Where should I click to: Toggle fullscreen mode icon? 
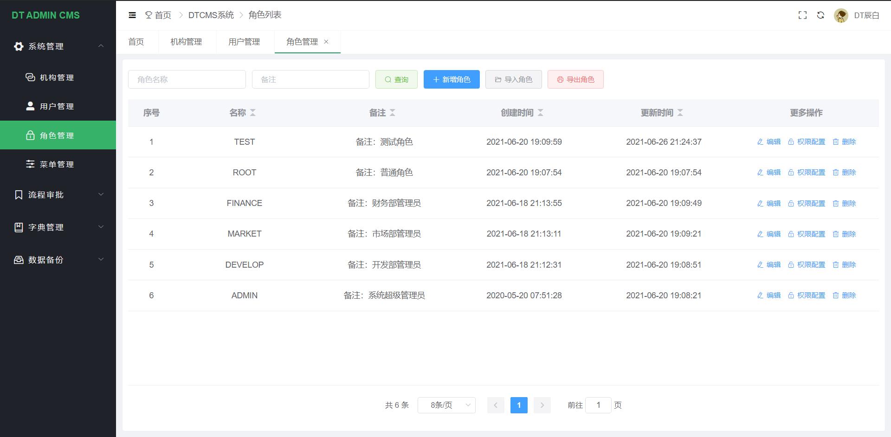click(x=802, y=15)
